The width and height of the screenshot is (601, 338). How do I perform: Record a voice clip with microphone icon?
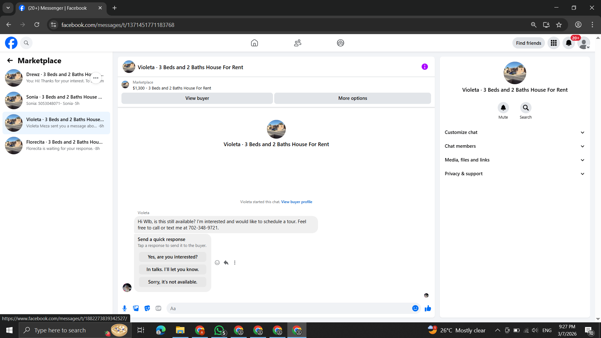[125, 308]
